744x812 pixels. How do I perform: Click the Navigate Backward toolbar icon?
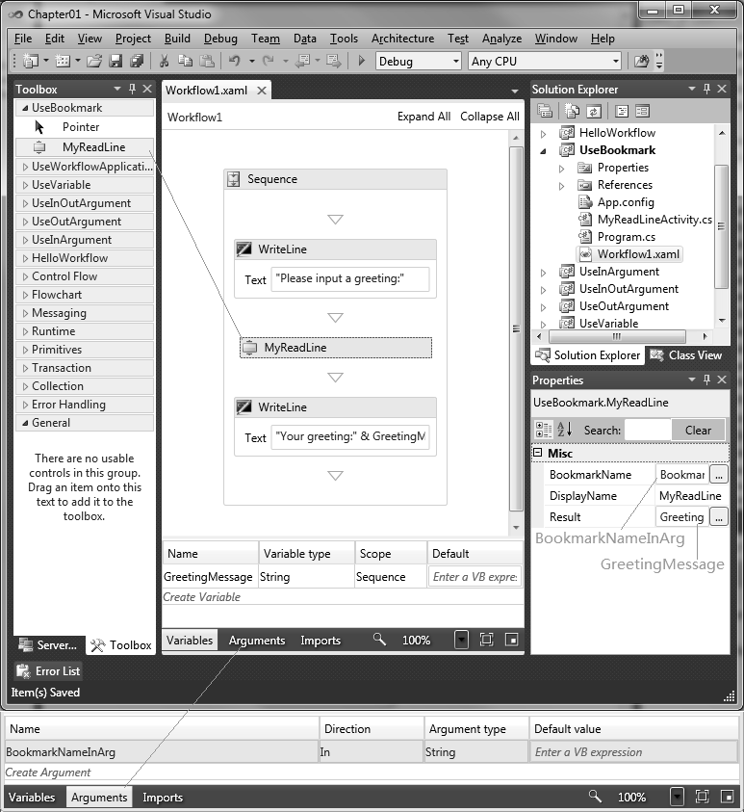coord(302,61)
